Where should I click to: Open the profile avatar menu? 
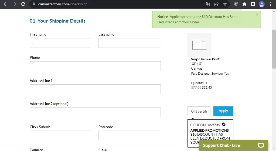[262, 4]
